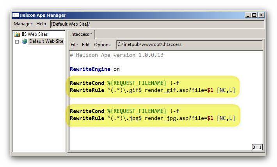This screenshot has width=277, height=167.
Task: Switch to the .htaccess tab
Action: click(81, 34)
